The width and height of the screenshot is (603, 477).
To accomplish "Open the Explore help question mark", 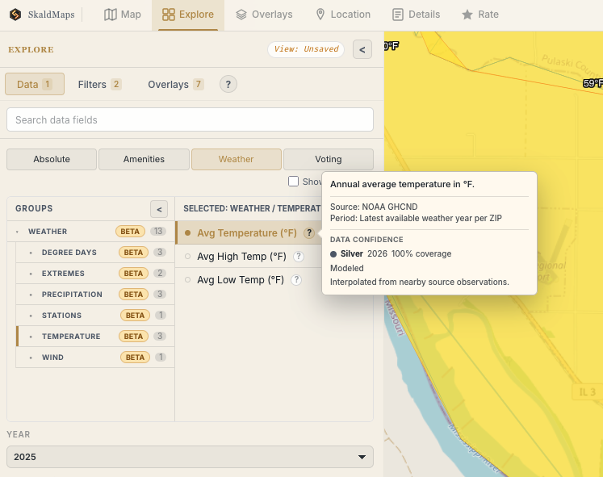I will pos(228,84).
